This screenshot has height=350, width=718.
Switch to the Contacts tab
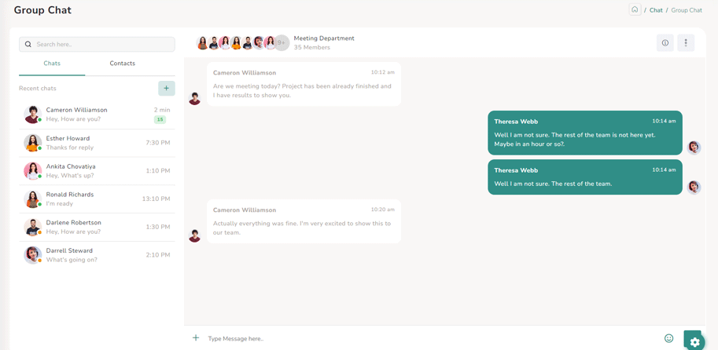click(x=122, y=64)
